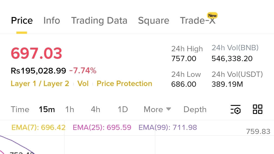
Task: Select the 15m chart interval
Action: tap(47, 109)
